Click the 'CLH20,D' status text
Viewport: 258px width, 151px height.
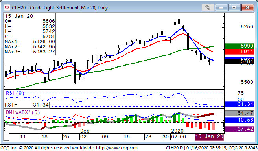[x=174, y=148]
